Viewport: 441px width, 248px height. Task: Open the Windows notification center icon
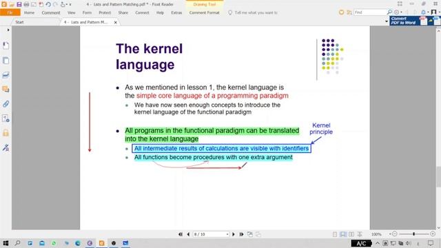(431, 243)
